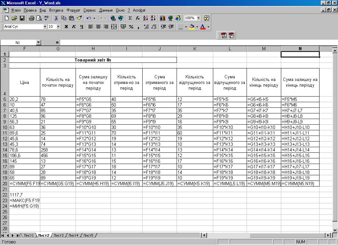338x246 pixels.
Task: Open the Файл menu
Action: click(x=16, y=10)
